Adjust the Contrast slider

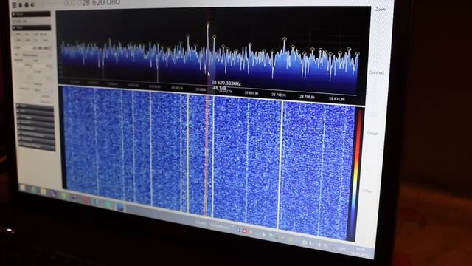coord(375,97)
